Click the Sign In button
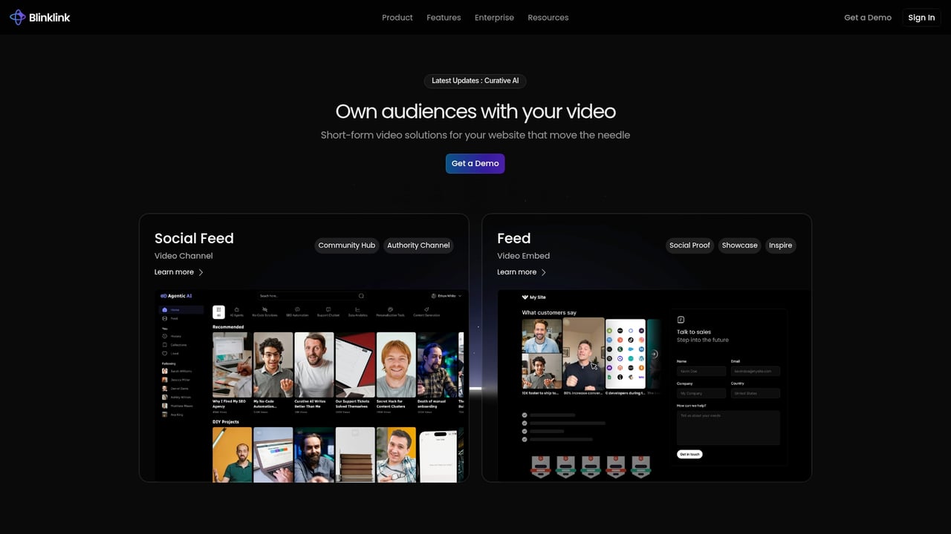Image resolution: width=951 pixels, height=534 pixels. pos(921,18)
